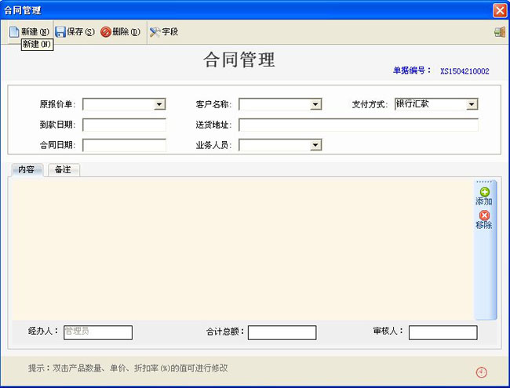Viewport: 510px width, 388px height.
Task: Click the hint text 提示：双击产品数量
Action: pos(128,368)
